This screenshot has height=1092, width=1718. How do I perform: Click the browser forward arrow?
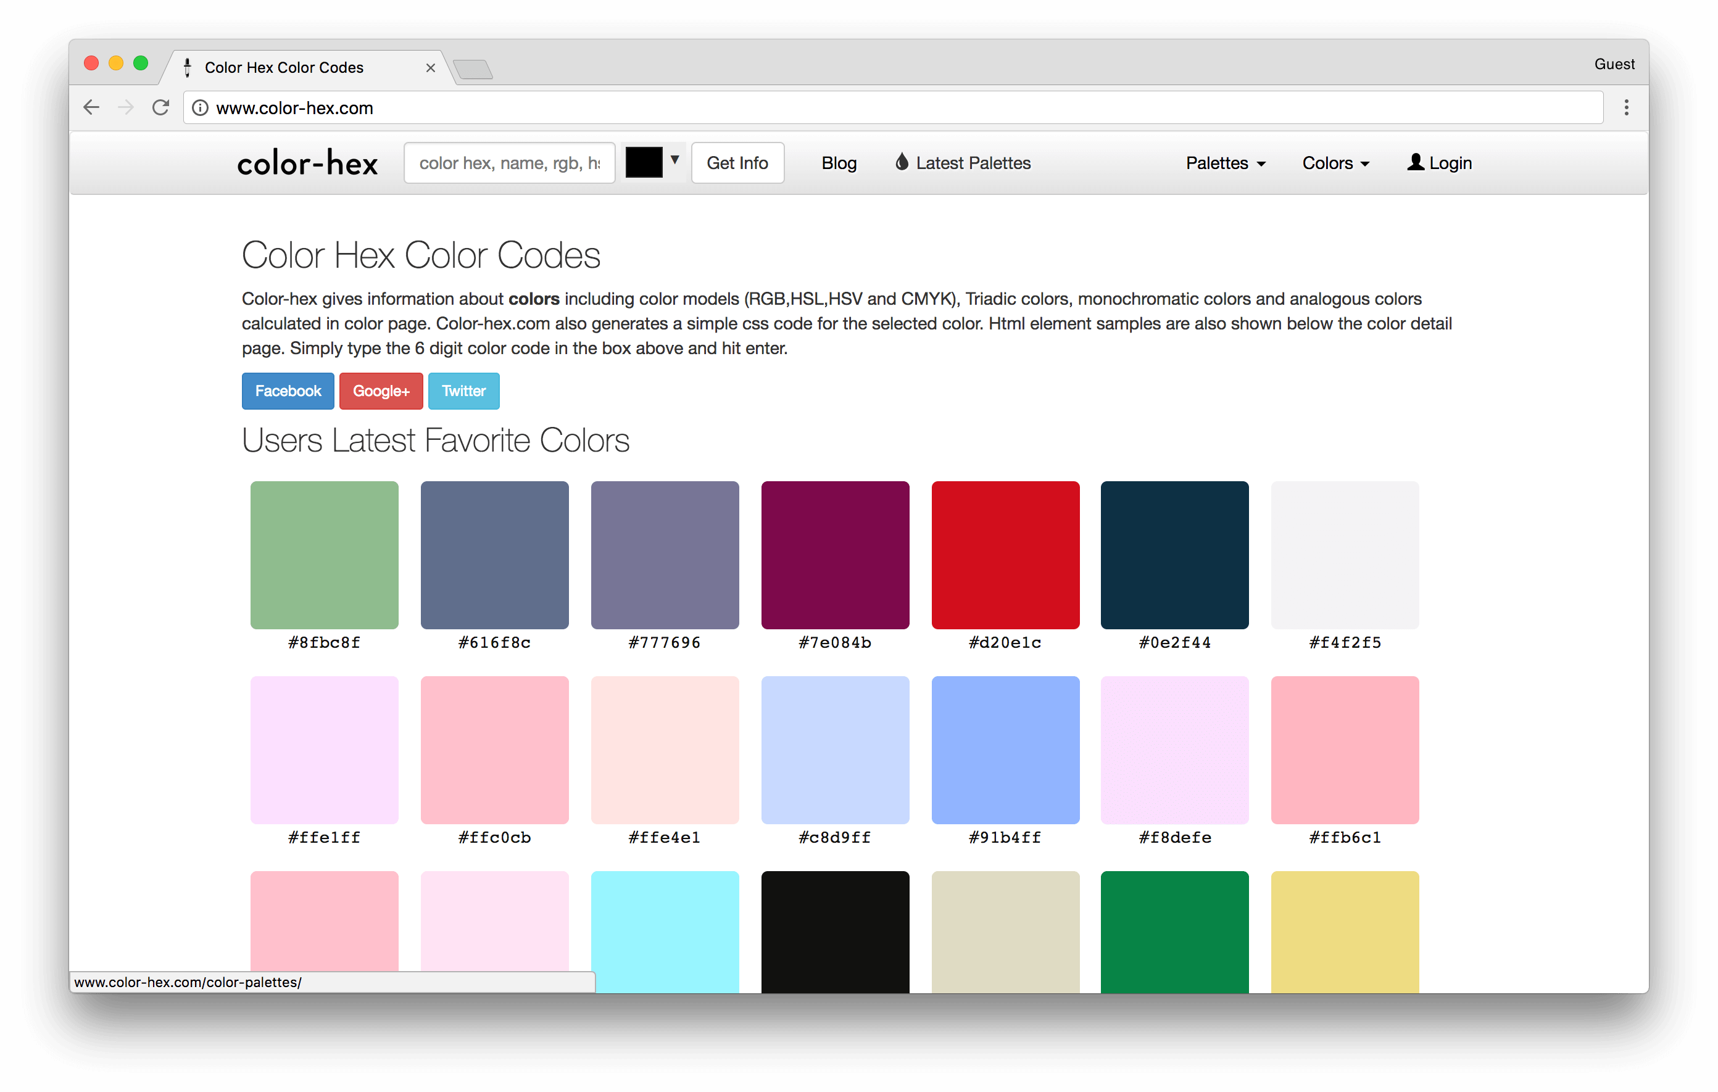coord(125,108)
